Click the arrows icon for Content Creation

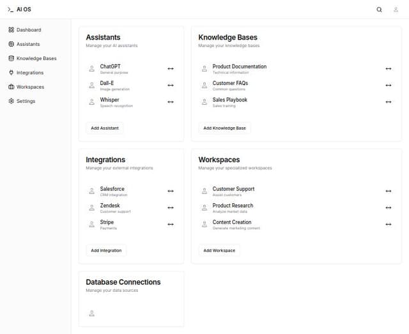point(388,224)
